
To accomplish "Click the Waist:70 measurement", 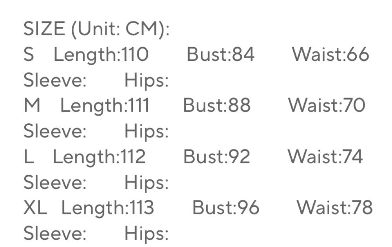I will [327, 106].
